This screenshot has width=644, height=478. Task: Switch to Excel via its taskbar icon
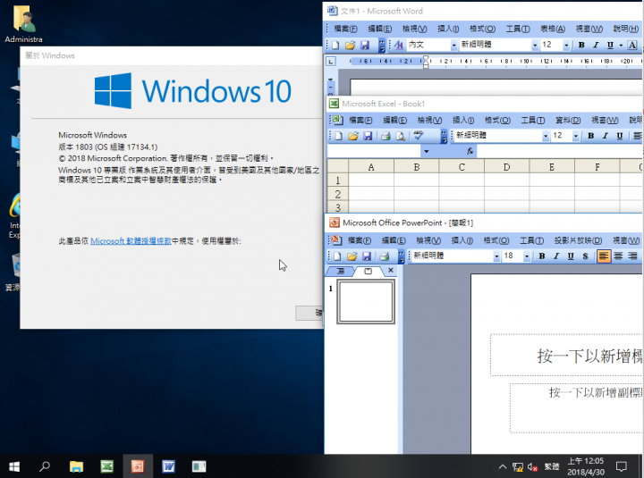(107, 466)
